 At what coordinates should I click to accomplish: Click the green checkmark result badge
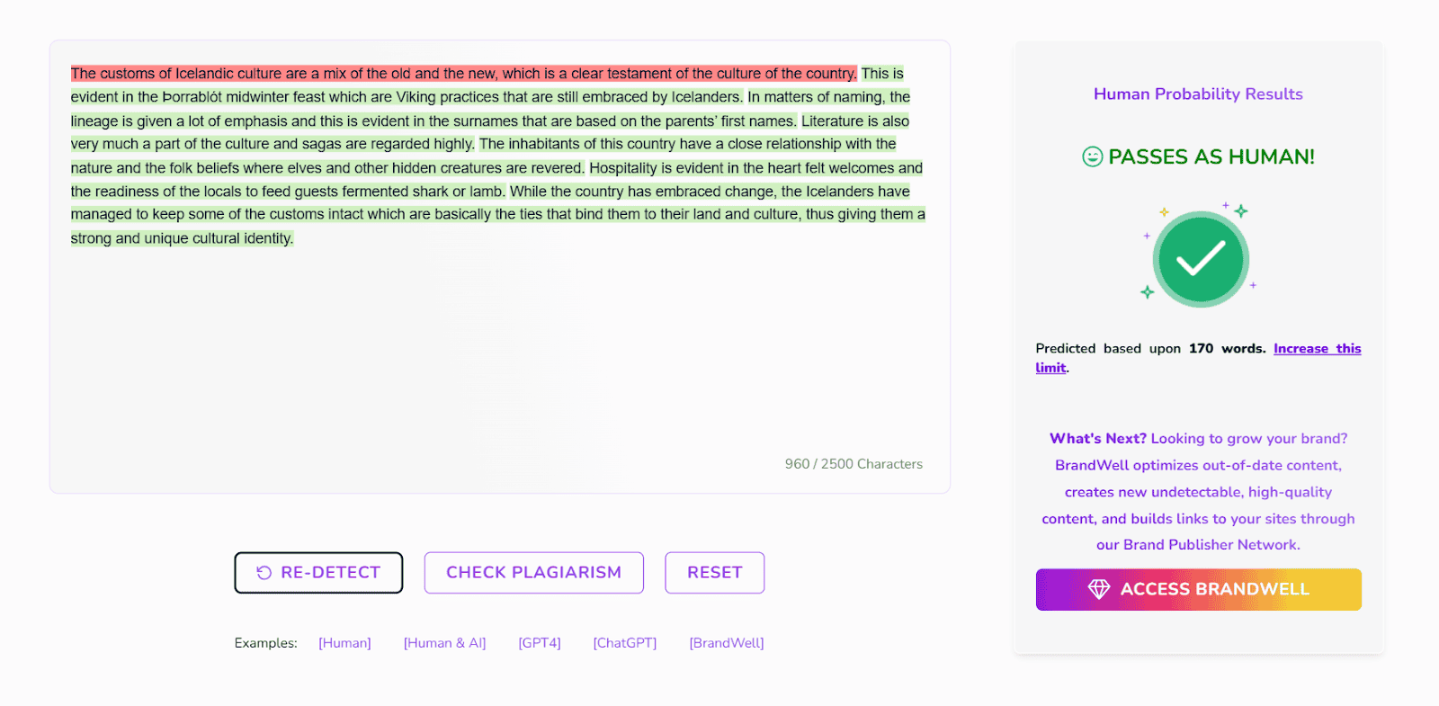click(1200, 259)
